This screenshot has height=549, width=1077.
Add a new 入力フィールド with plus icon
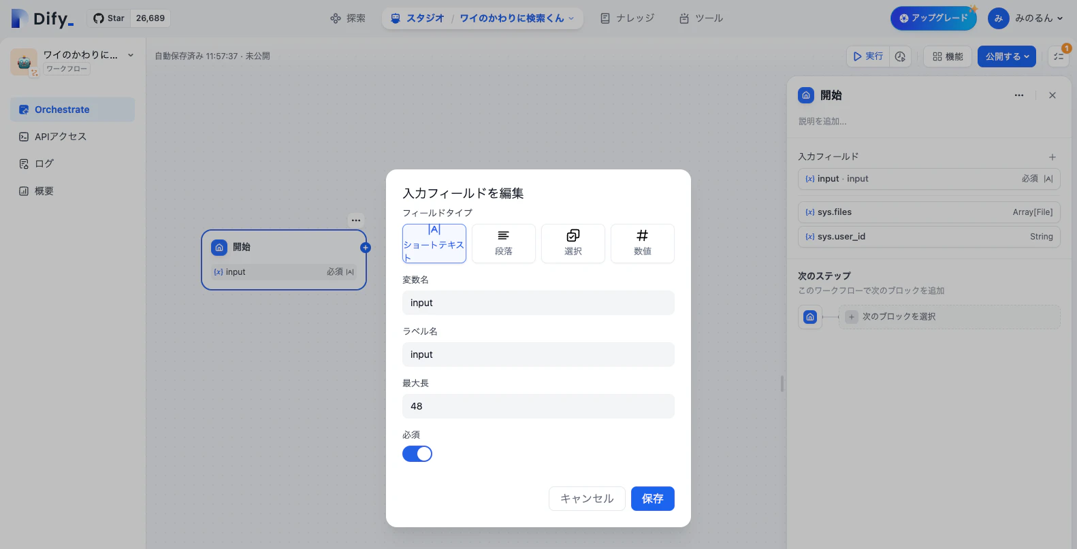[1052, 157]
